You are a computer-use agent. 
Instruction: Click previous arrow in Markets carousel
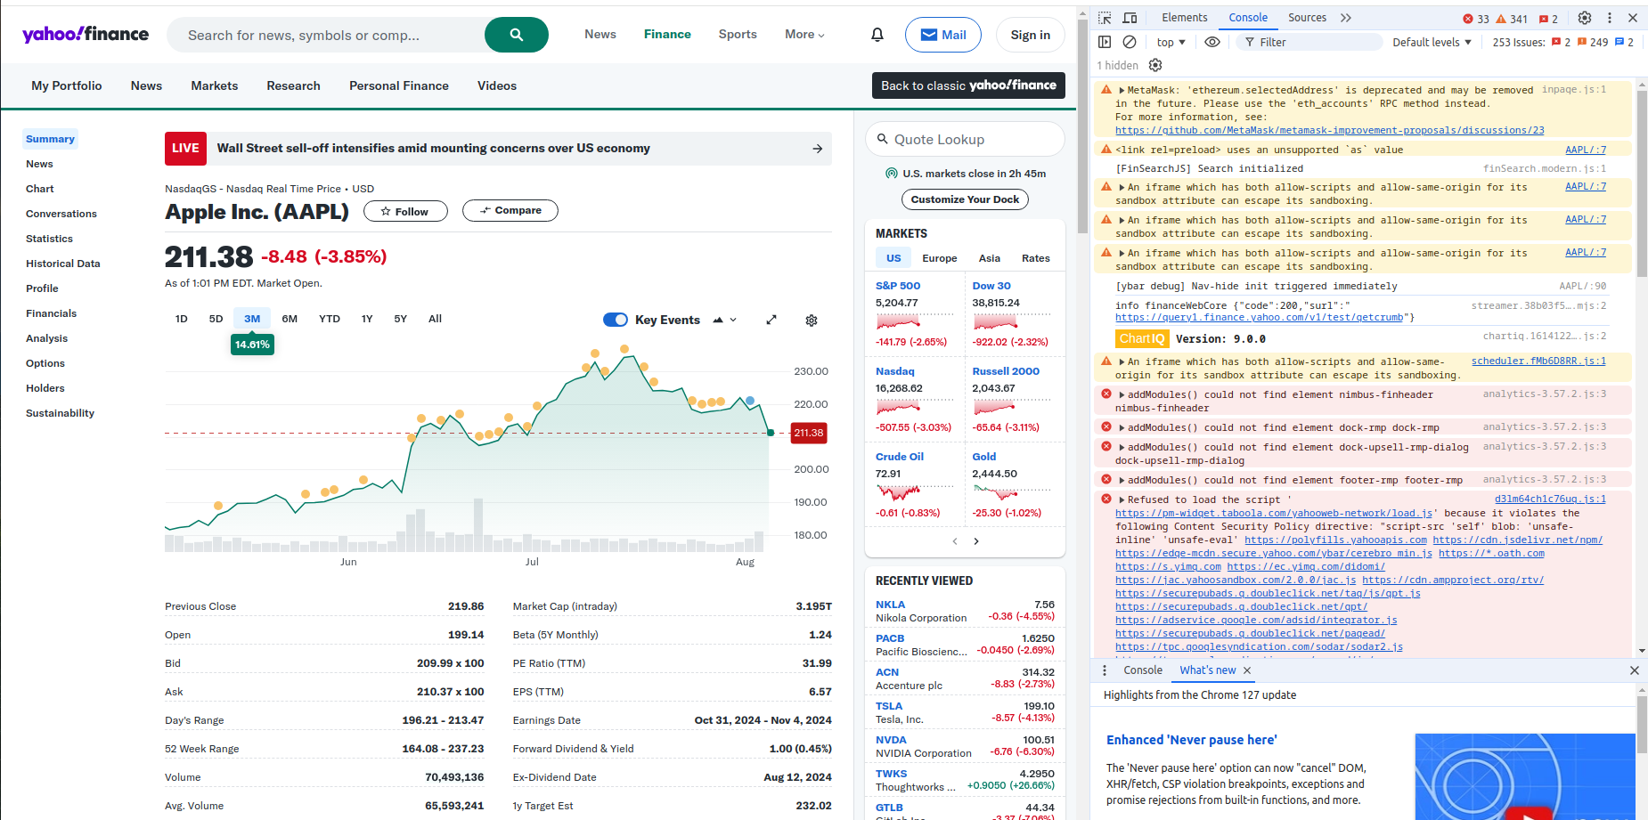click(x=955, y=541)
